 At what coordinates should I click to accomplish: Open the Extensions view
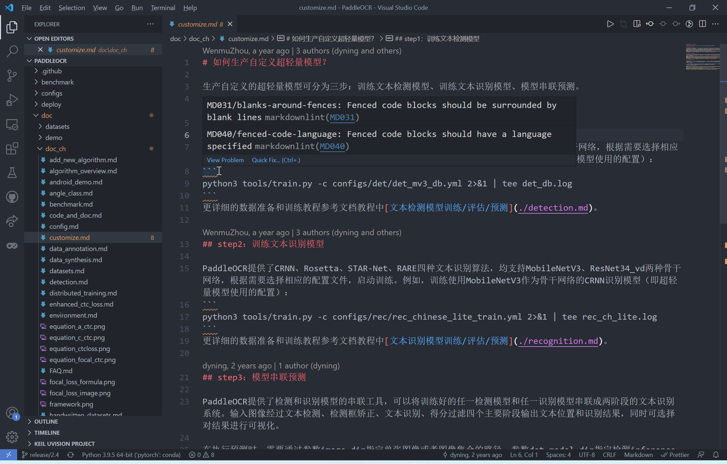click(12, 148)
